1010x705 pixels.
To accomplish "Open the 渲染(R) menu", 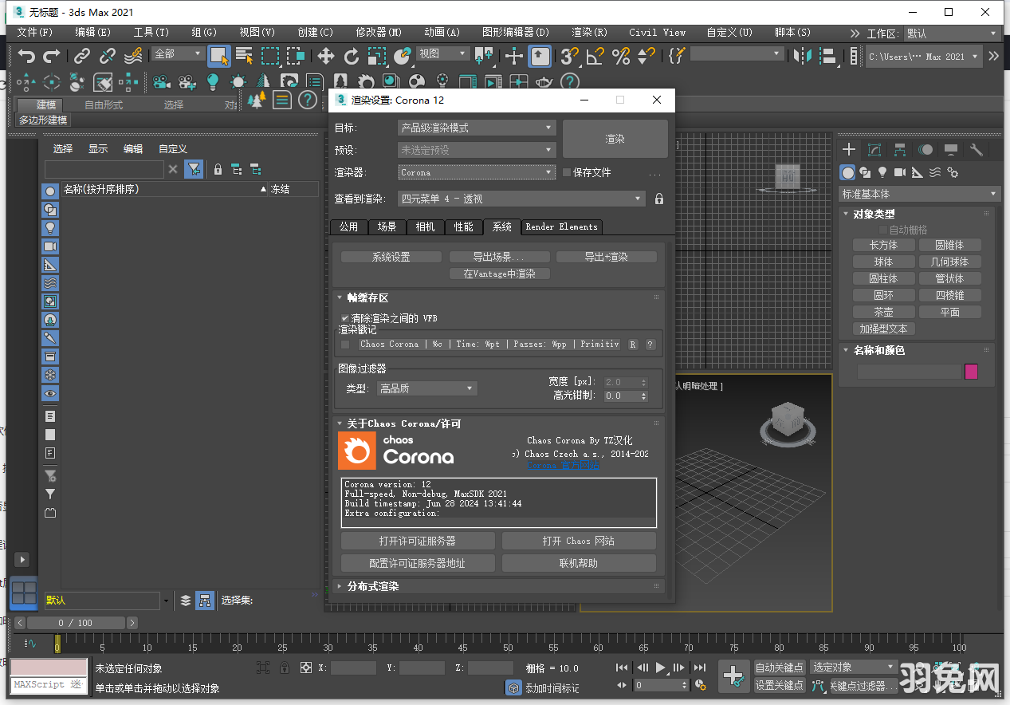I will (x=589, y=33).
